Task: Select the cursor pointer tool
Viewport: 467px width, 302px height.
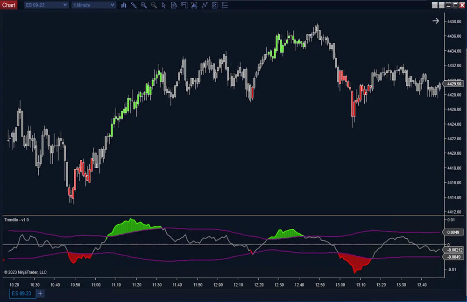Action: click(163, 5)
